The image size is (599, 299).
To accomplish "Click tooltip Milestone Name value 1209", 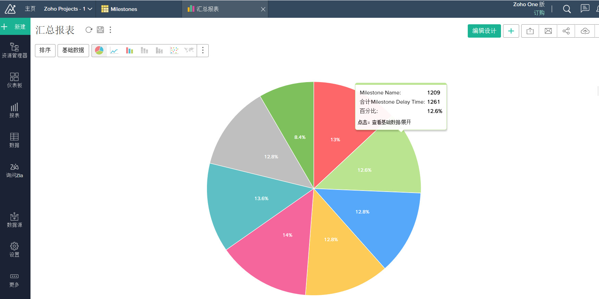I will click(x=433, y=93).
